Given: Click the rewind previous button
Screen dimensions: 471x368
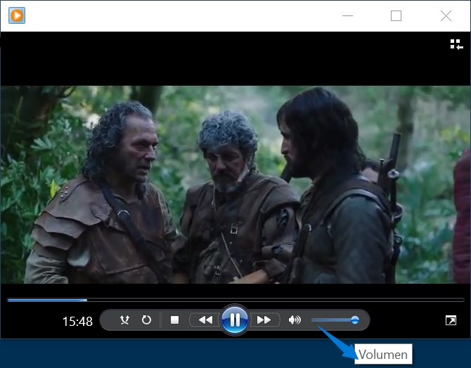Looking at the screenshot, I should point(205,320).
